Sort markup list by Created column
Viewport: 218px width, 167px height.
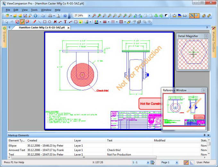tap(32, 140)
